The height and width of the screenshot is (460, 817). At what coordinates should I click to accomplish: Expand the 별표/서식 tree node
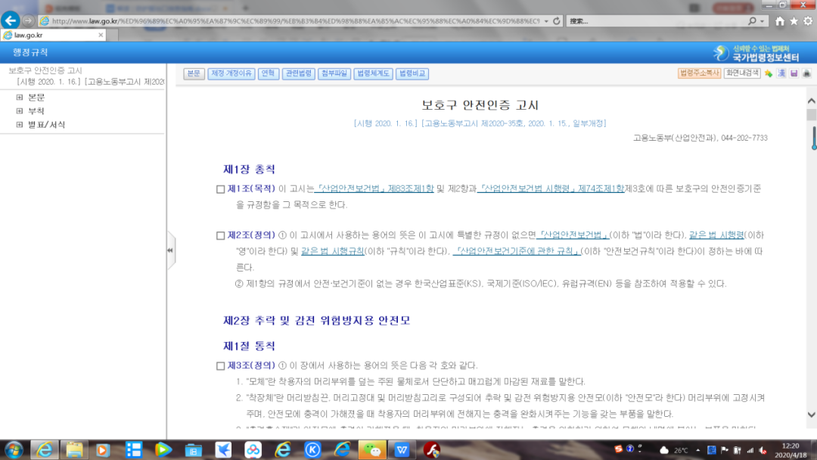coord(20,124)
